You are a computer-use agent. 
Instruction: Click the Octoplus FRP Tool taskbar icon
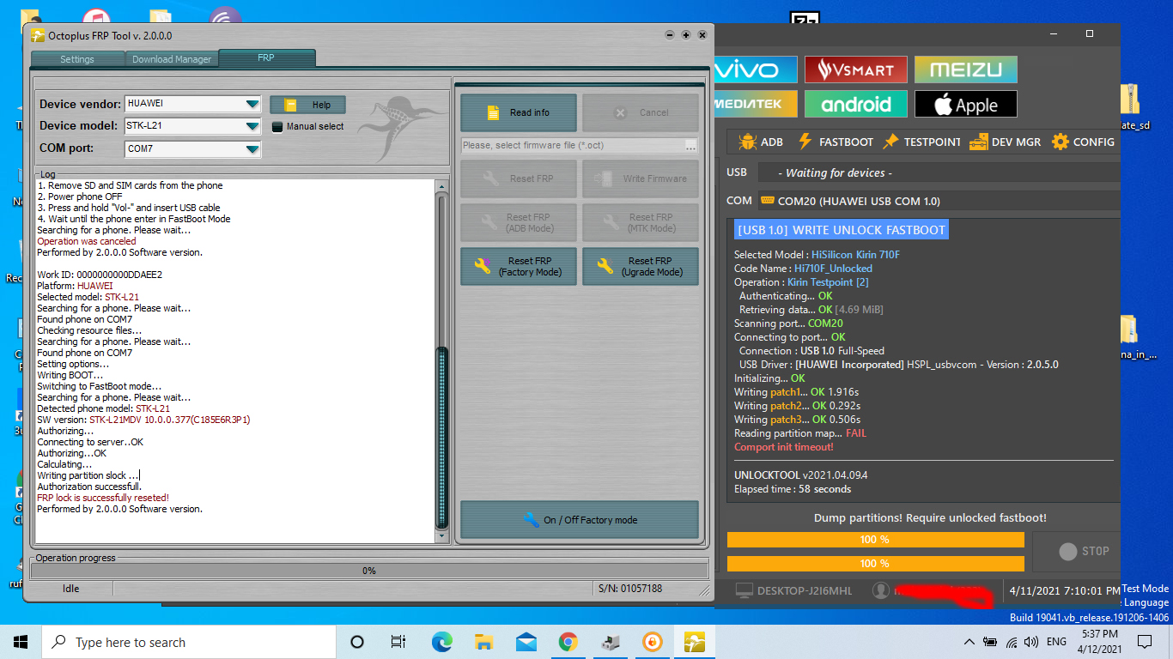[x=694, y=642]
